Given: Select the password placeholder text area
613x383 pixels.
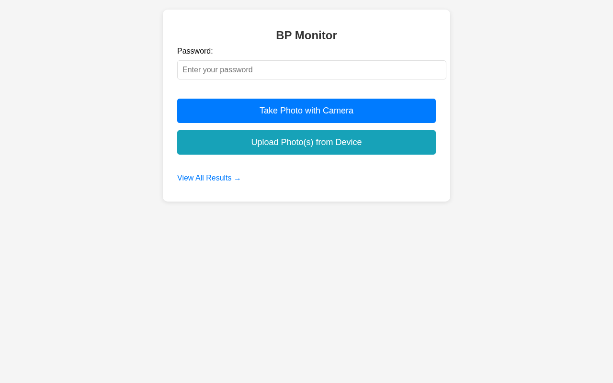Looking at the screenshot, I should tap(217, 70).
